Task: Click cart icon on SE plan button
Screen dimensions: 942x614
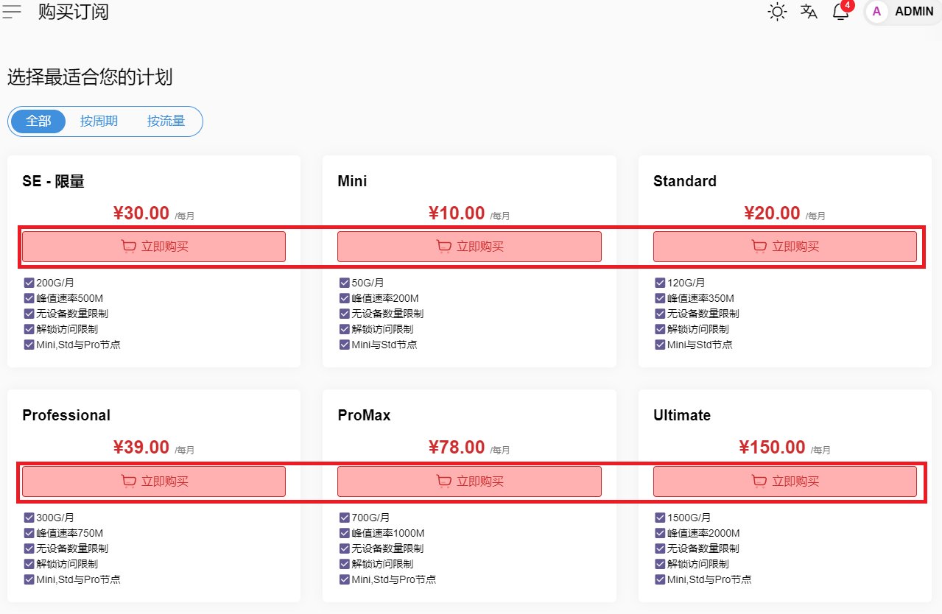Action: tap(128, 247)
